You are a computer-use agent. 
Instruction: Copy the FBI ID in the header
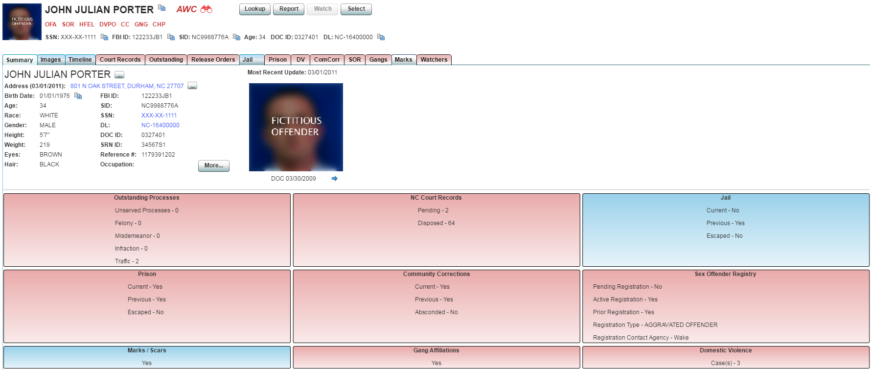tap(171, 37)
